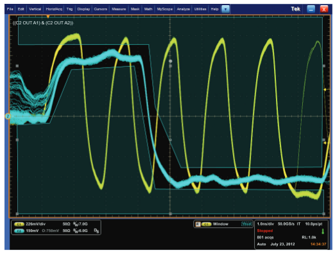Click the 1.0ns/div horizontal scale readout
This screenshot has height=253, width=335.
tap(265, 224)
